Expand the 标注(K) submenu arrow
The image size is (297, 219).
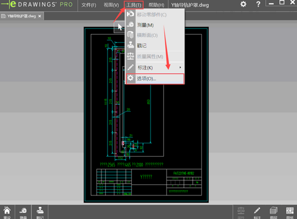[180, 67]
